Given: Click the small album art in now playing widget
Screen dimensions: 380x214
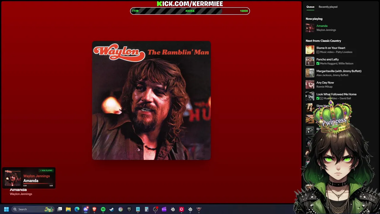Looking at the screenshot, I should point(13,178).
